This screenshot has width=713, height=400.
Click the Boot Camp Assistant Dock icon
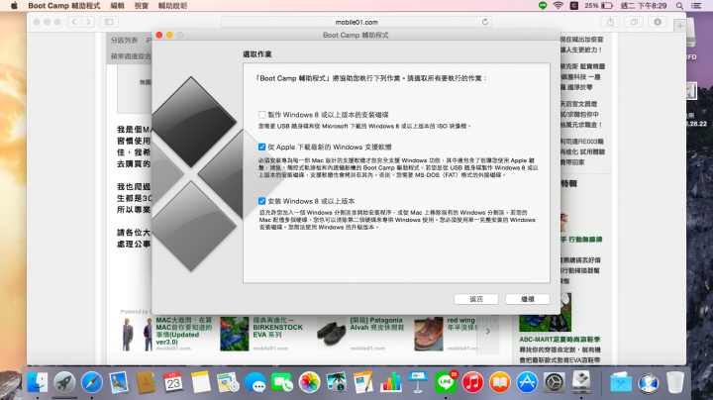pos(581,382)
